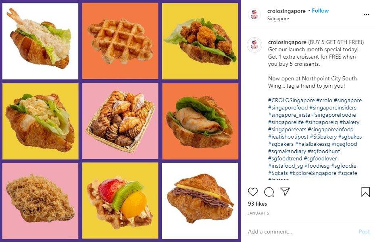Toggle Follow for crolosingapore

pyautogui.click(x=320, y=11)
